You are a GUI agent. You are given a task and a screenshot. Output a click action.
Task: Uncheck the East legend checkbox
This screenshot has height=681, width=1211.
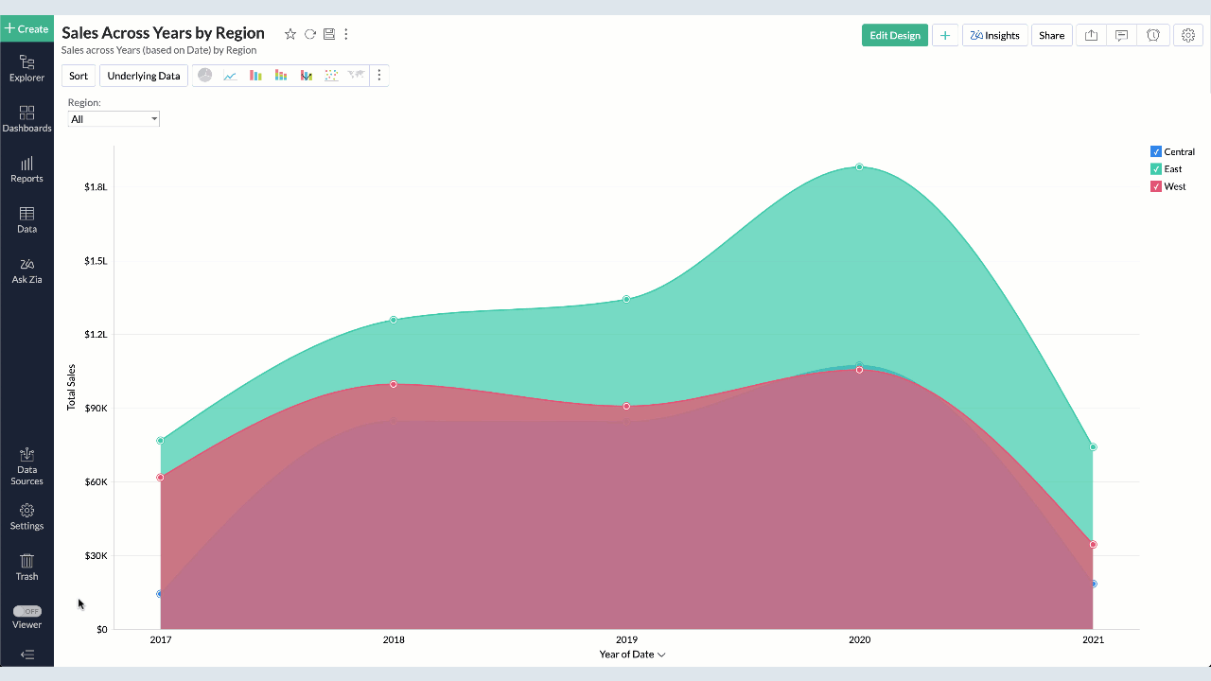(1156, 169)
